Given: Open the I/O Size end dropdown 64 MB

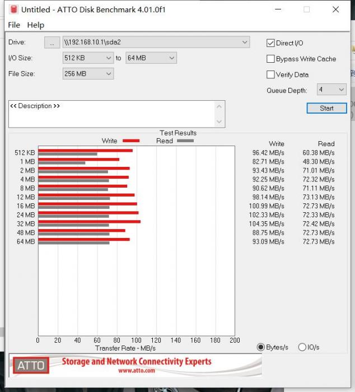Looking at the screenshot, I should pyautogui.click(x=151, y=58).
